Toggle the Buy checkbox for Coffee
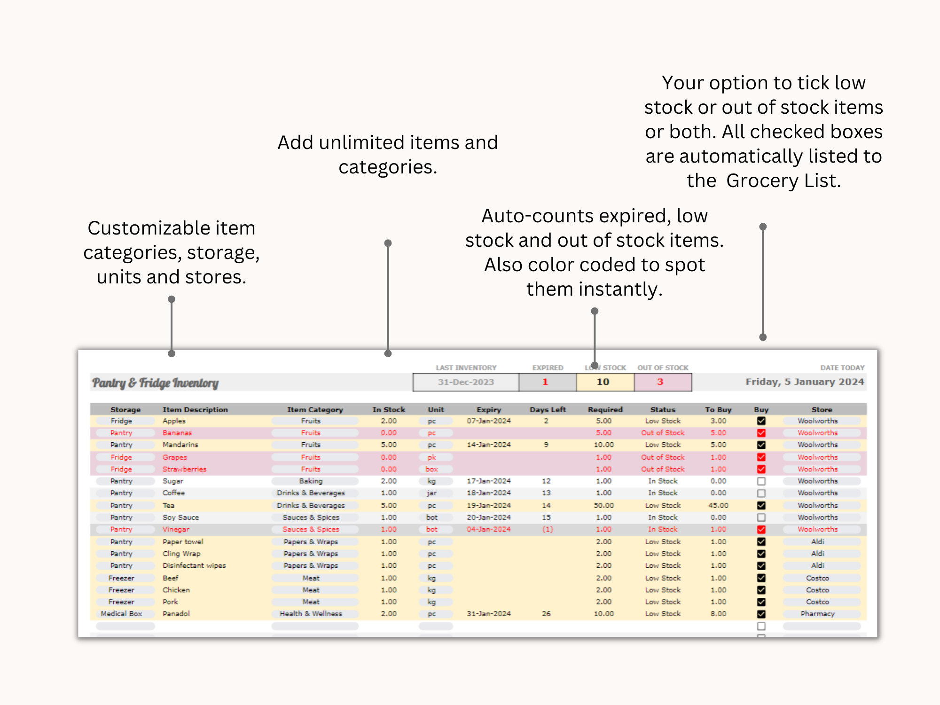 pyautogui.click(x=761, y=493)
